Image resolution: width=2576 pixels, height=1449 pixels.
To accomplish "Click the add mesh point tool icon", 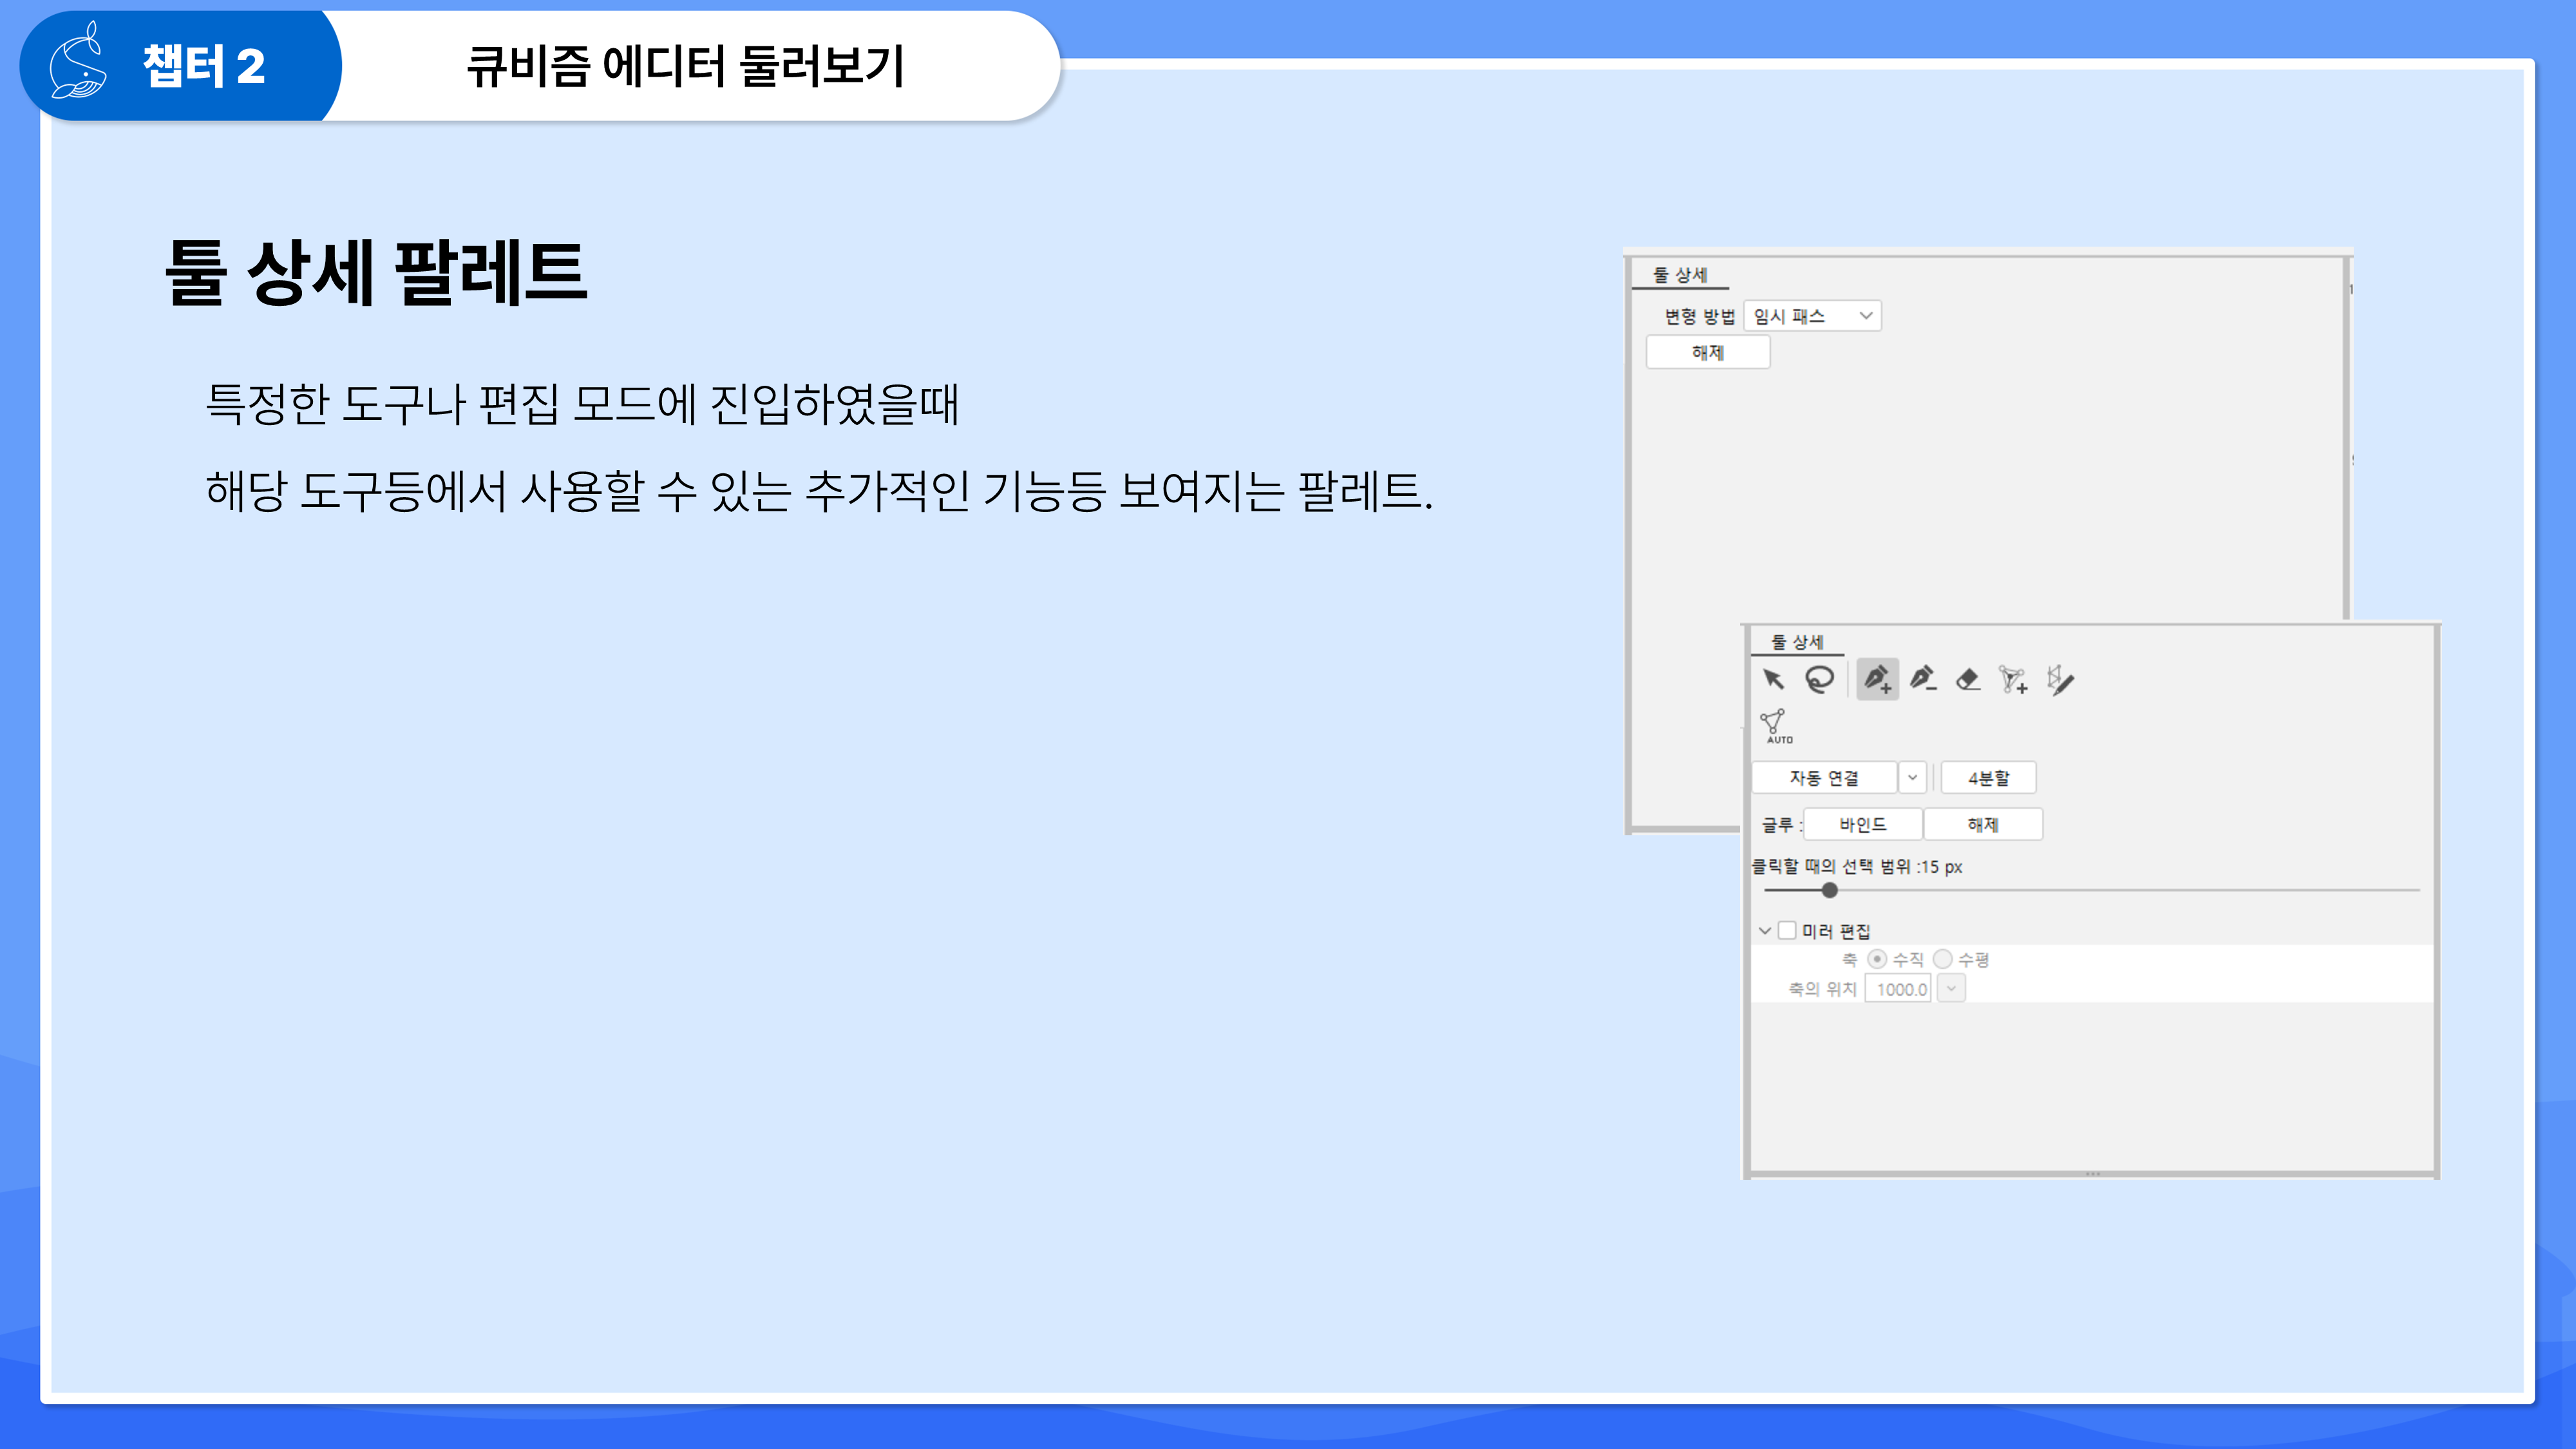I will pyautogui.click(x=2013, y=680).
